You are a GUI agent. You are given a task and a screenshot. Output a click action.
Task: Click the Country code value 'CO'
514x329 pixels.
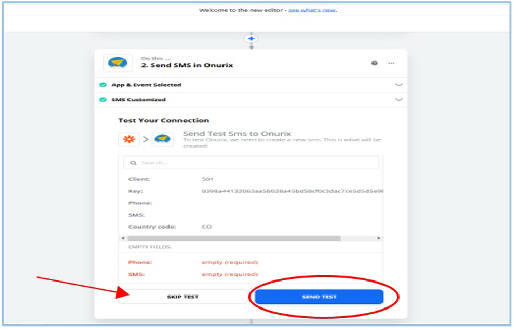[x=206, y=227]
